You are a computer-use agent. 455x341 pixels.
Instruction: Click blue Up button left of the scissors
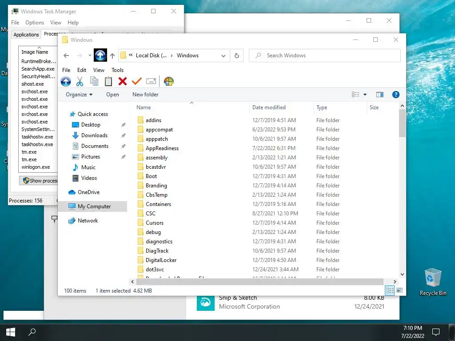point(66,82)
